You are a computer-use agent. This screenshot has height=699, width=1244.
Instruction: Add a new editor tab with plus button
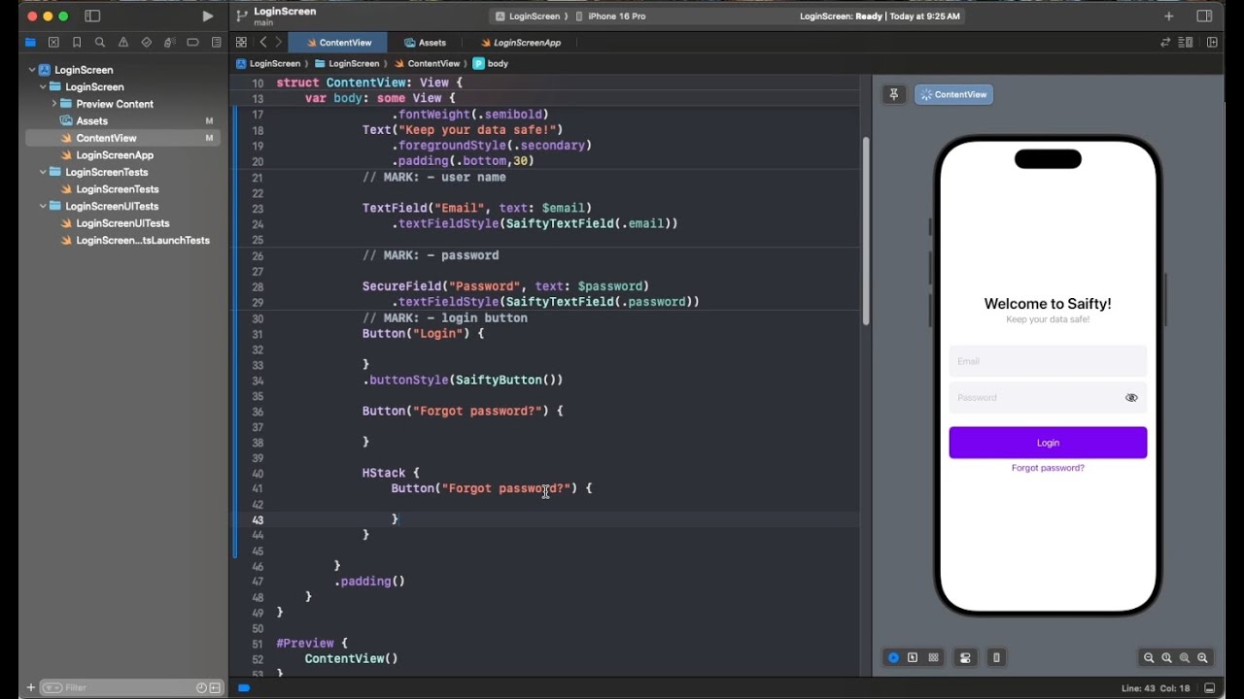(x=1169, y=17)
